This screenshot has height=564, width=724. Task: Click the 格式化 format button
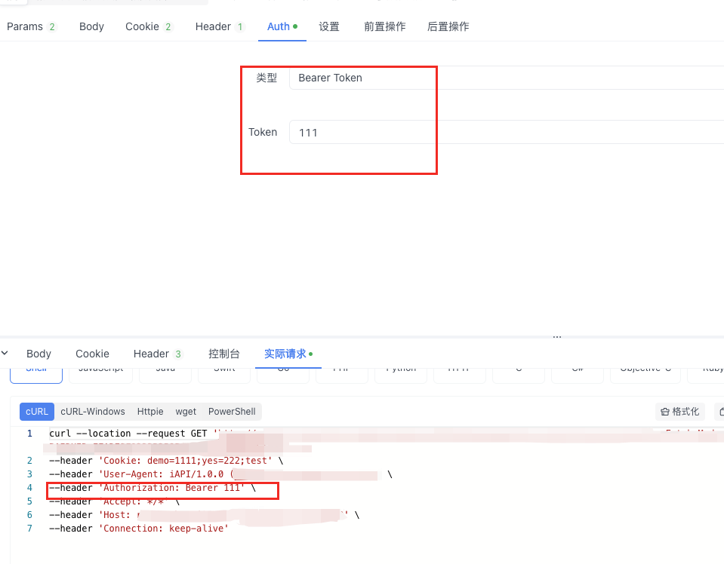(x=679, y=412)
